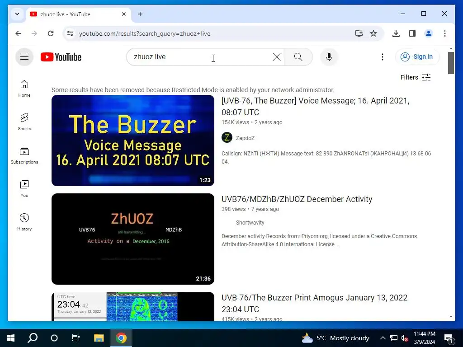463x347 pixels.
Task: Click the page vertical scrollbar thumb
Action: [x=451, y=63]
